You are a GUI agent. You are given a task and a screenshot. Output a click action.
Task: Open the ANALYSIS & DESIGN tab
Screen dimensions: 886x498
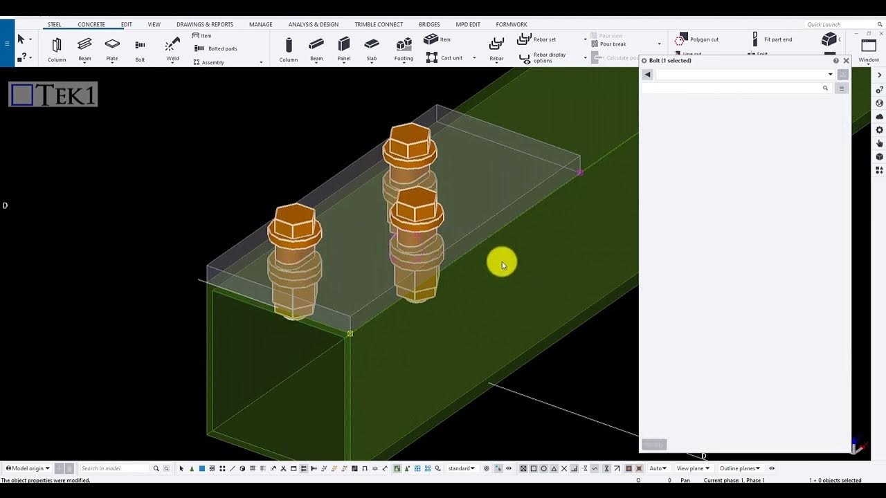point(314,24)
